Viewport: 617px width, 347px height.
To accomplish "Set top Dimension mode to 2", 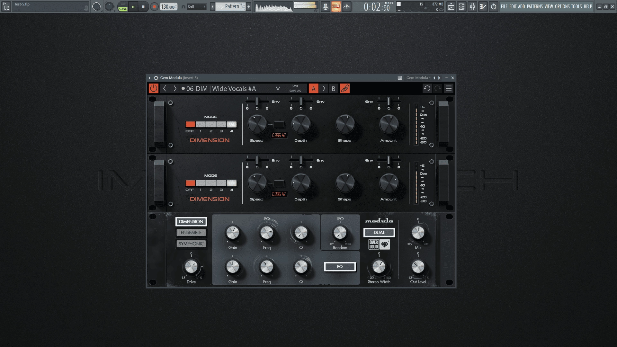I will (x=211, y=124).
